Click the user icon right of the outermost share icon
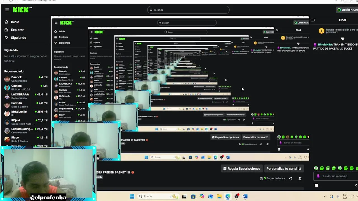 point(300,178)
